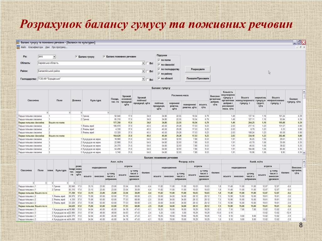This screenshot has height=241, width=322.
Task: Open the Про програму... menu
Action: click(59, 47)
